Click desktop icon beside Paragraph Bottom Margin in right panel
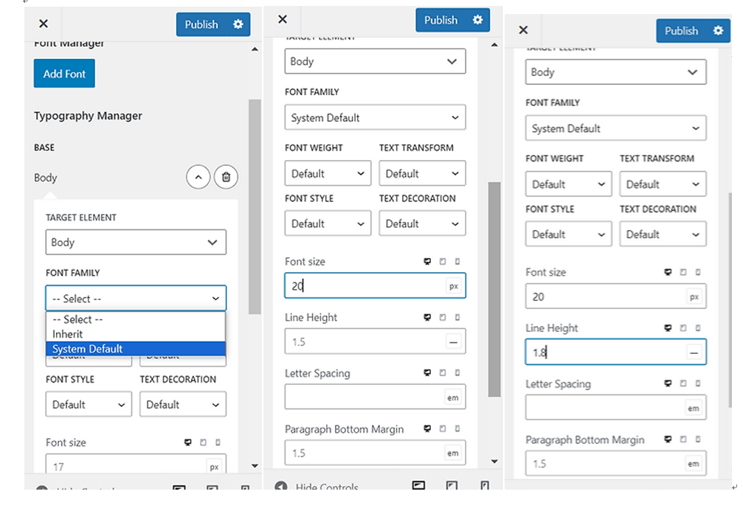The height and width of the screenshot is (511, 743). pos(668,440)
